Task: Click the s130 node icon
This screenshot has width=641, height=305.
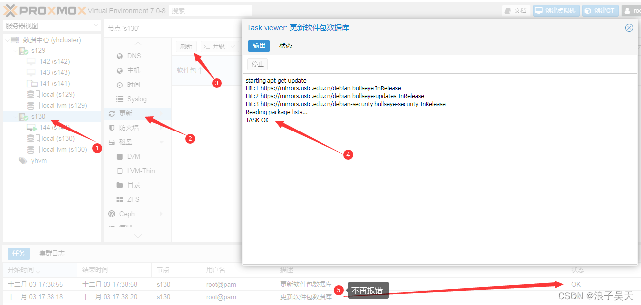Action: (x=23, y=116)
